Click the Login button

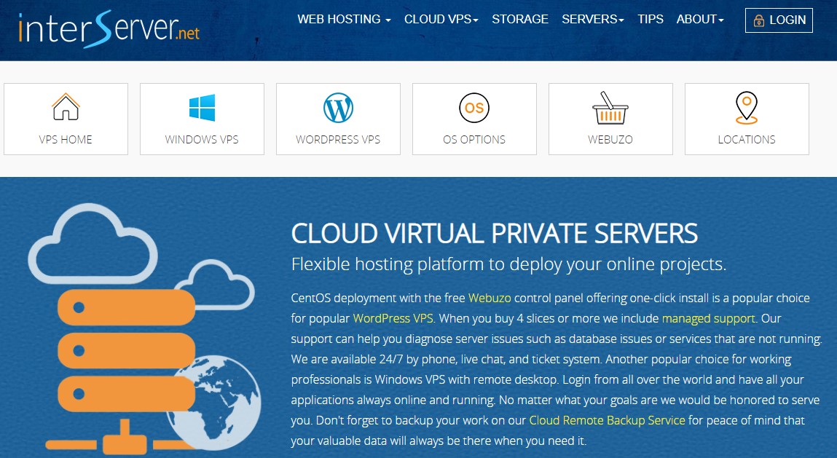(x=779, y=20)
